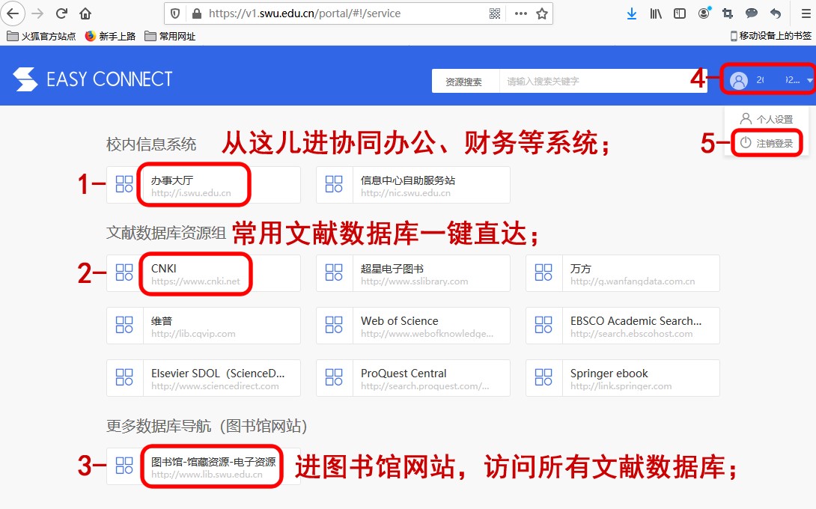Open Web of Science resource

(412, 326)
